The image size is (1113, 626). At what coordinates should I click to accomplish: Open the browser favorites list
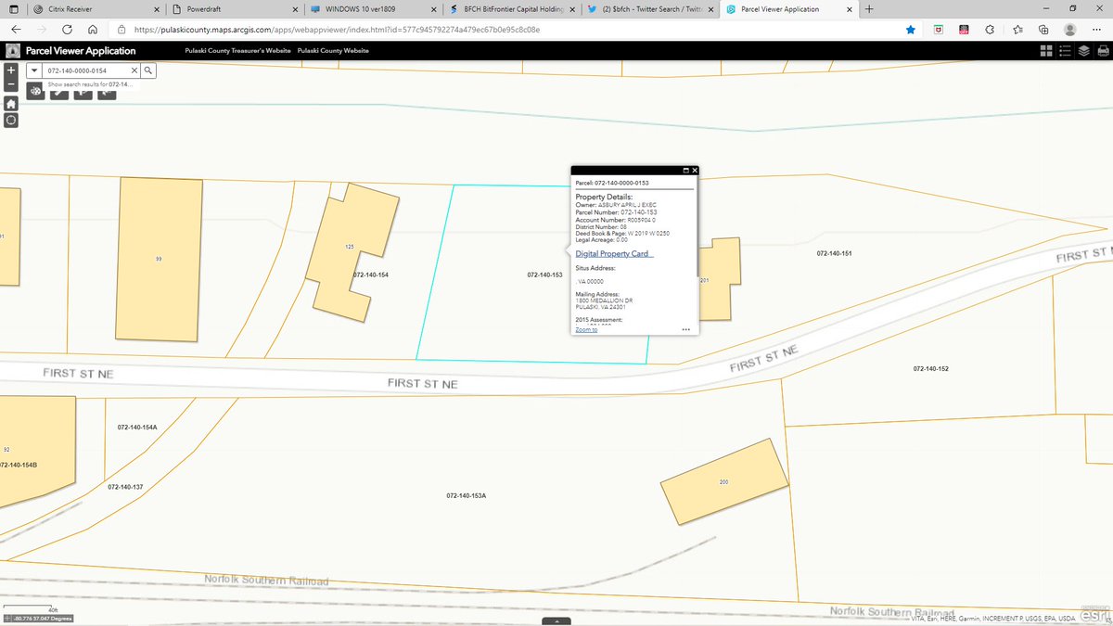point(1017,29)
